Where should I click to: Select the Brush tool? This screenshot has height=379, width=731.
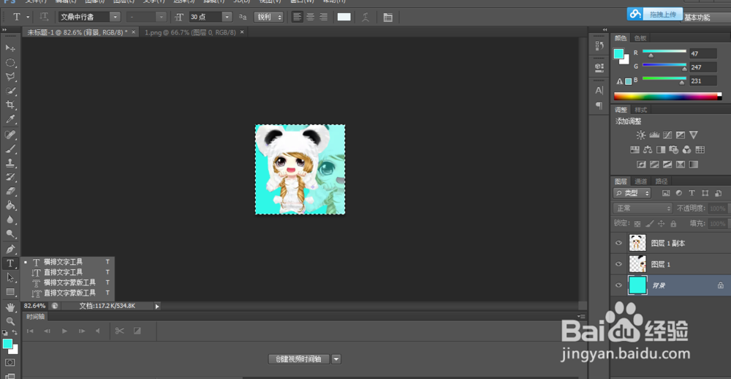(10, 149)
